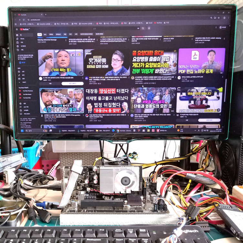This screenshot has width=243, height=243.
Task: Go forward in Chrome navigation
Action: (x=19, y=20)
